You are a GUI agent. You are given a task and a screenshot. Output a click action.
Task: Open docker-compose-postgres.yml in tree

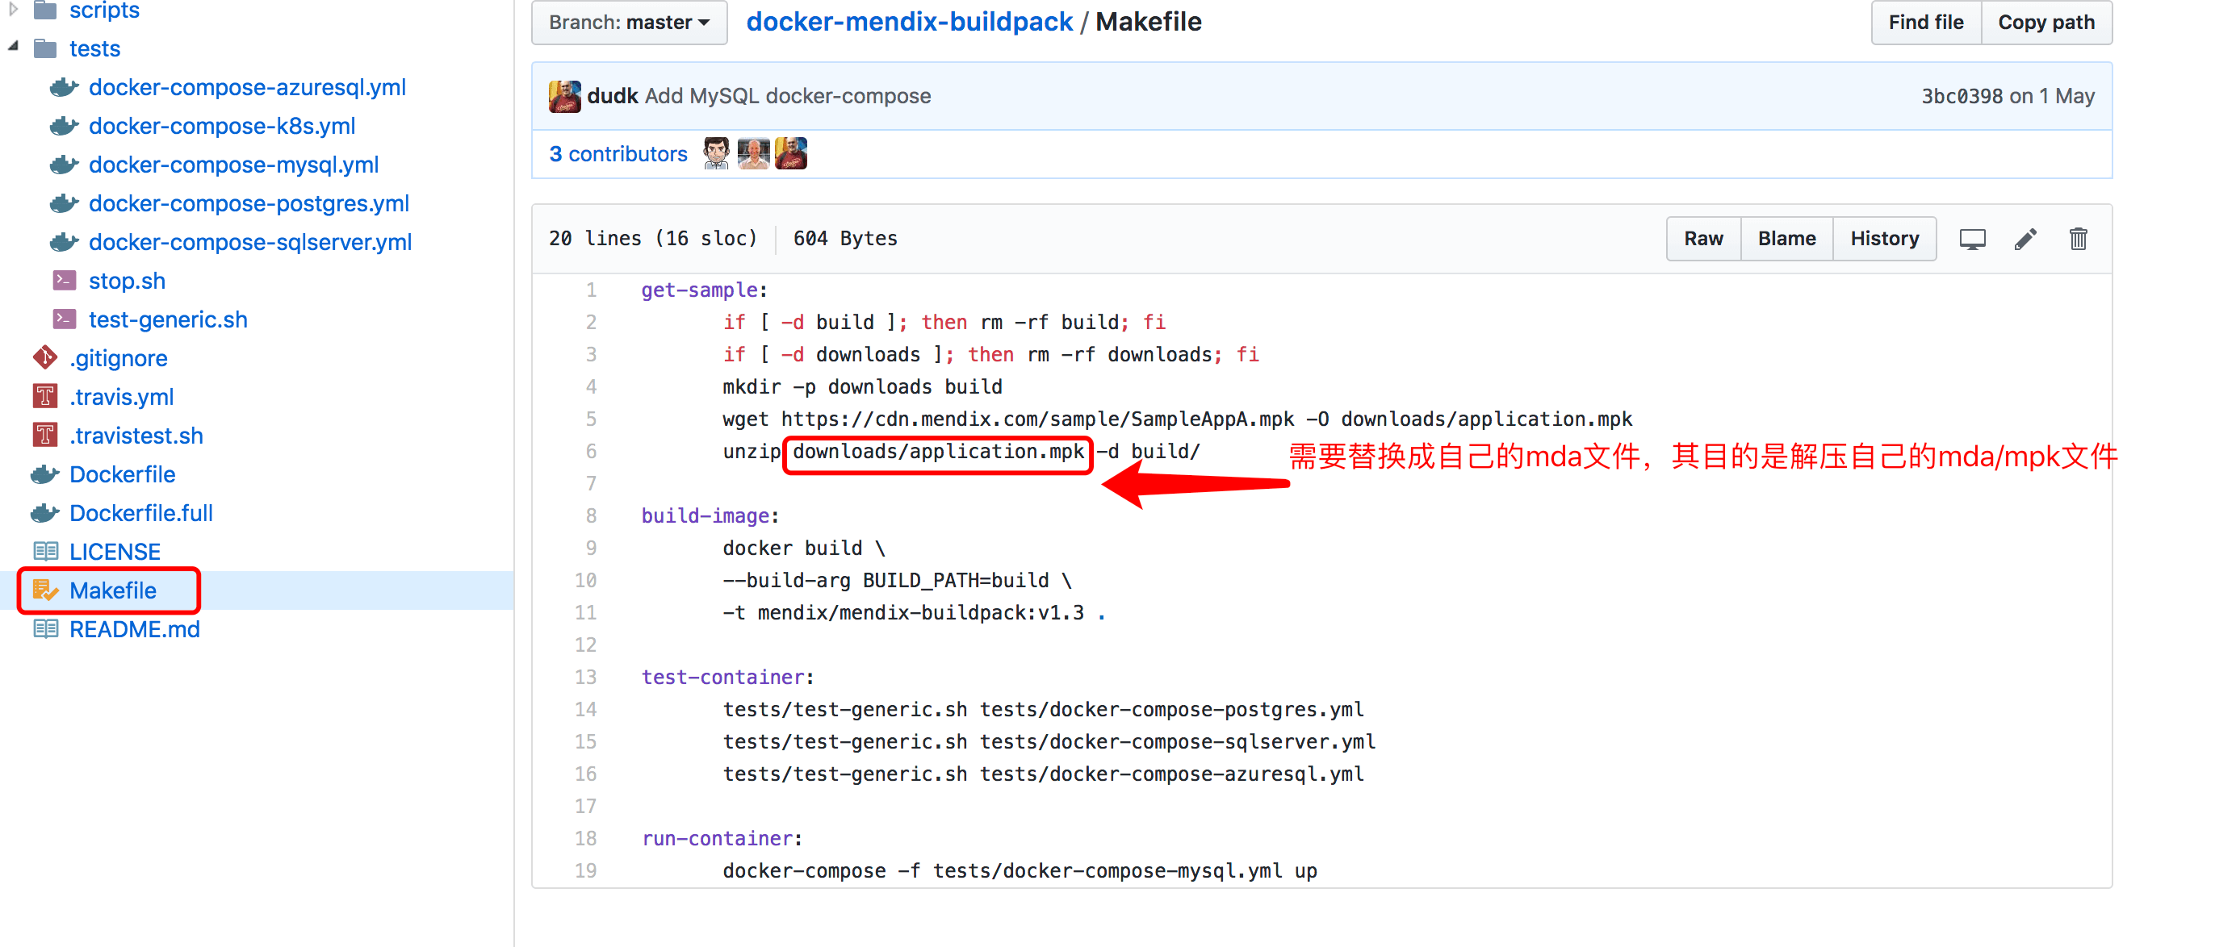249,204
